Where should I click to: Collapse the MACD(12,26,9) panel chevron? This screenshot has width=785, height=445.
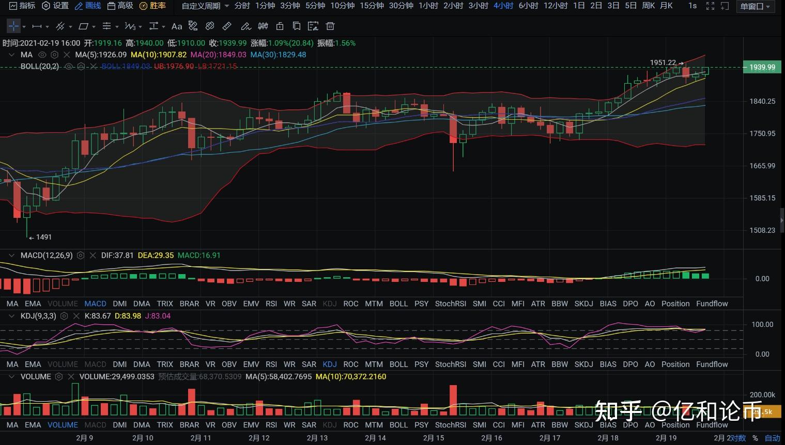click(x=11, y=255)
